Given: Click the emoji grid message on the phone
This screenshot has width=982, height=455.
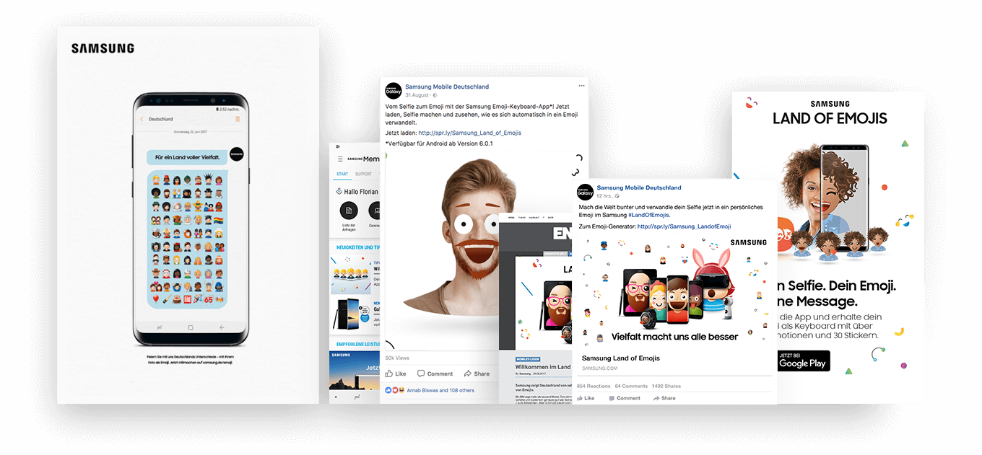Looking at the screenshot, I should point(188,240).
